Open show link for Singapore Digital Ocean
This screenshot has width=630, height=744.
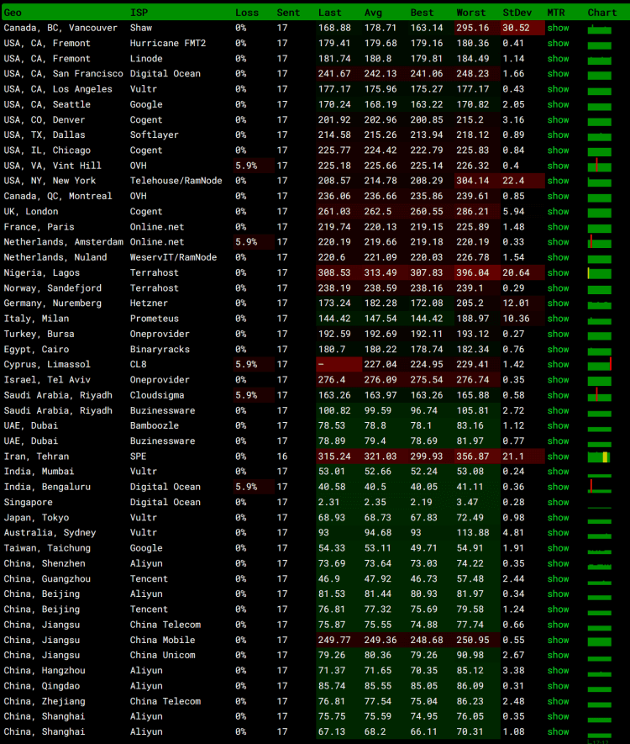click(558, 502)
